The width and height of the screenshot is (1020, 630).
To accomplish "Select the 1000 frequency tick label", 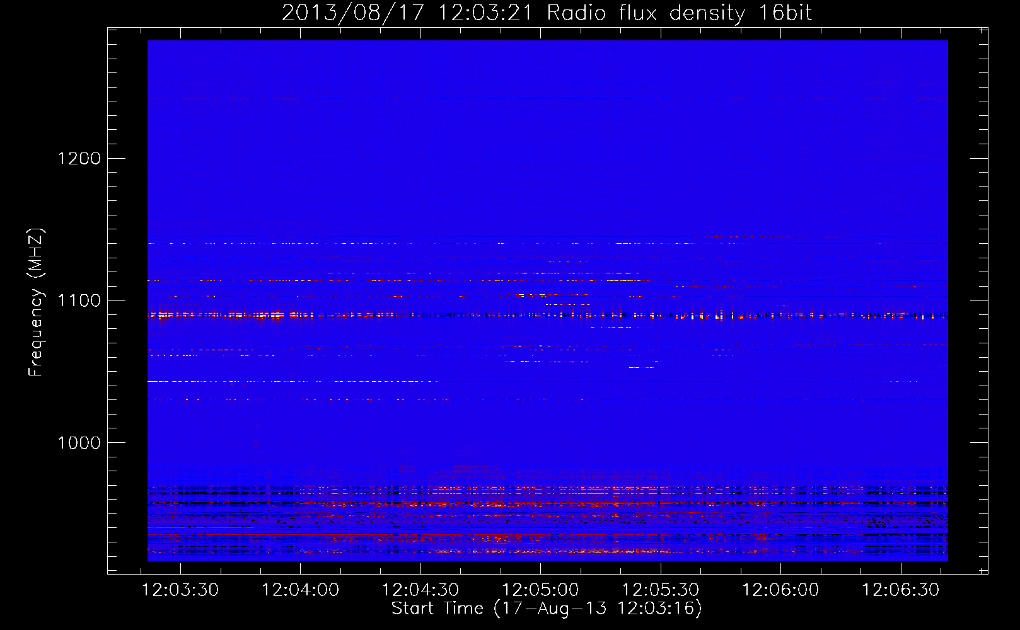I will [x=79, y=443].
